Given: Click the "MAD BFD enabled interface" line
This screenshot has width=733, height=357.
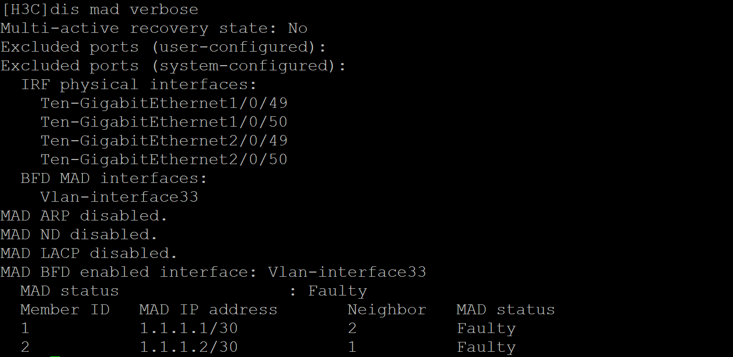Looking at the screenshot, I should (213, 272).
